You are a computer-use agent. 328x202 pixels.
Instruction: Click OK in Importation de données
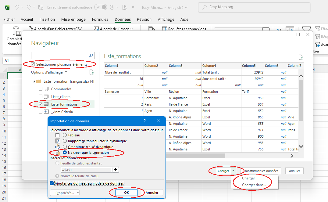126,193
